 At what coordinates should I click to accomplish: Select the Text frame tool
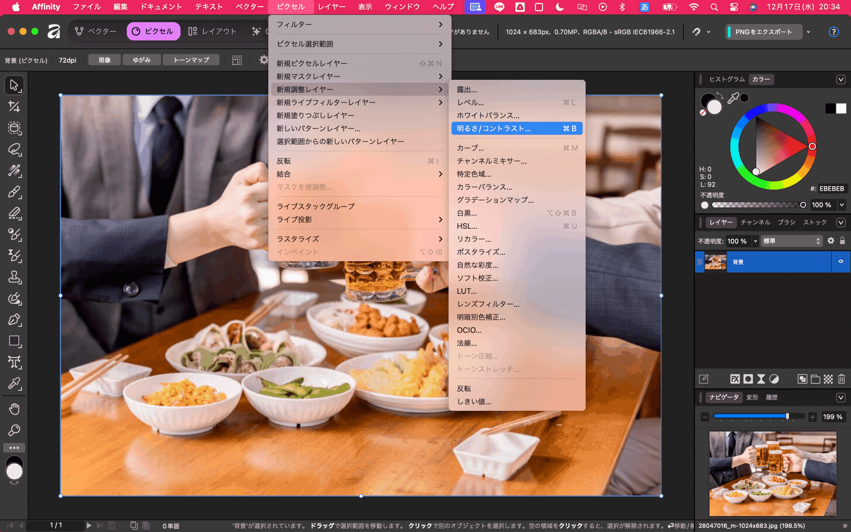[14, 362]
